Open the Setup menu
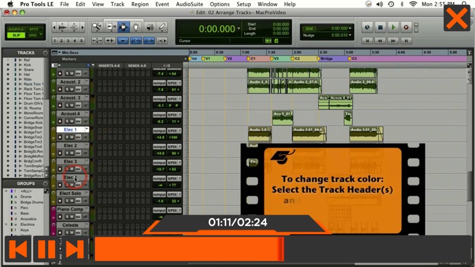475x267 pixels. [244, 4]
